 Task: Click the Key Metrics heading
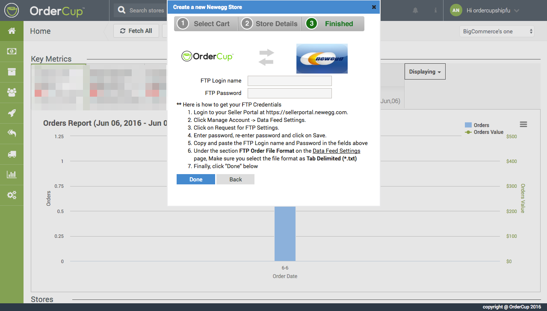click(x=51, y=59)
